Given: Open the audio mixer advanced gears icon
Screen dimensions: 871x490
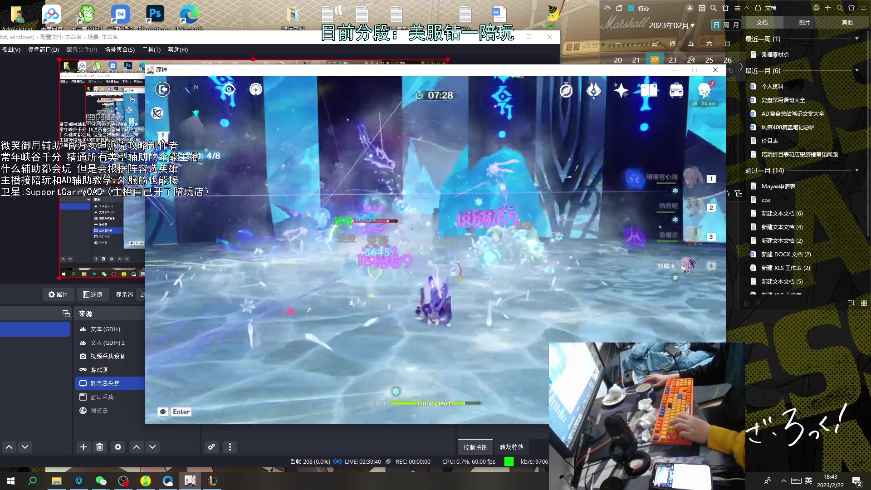Looking at the screenshot, I should [211, 447].
